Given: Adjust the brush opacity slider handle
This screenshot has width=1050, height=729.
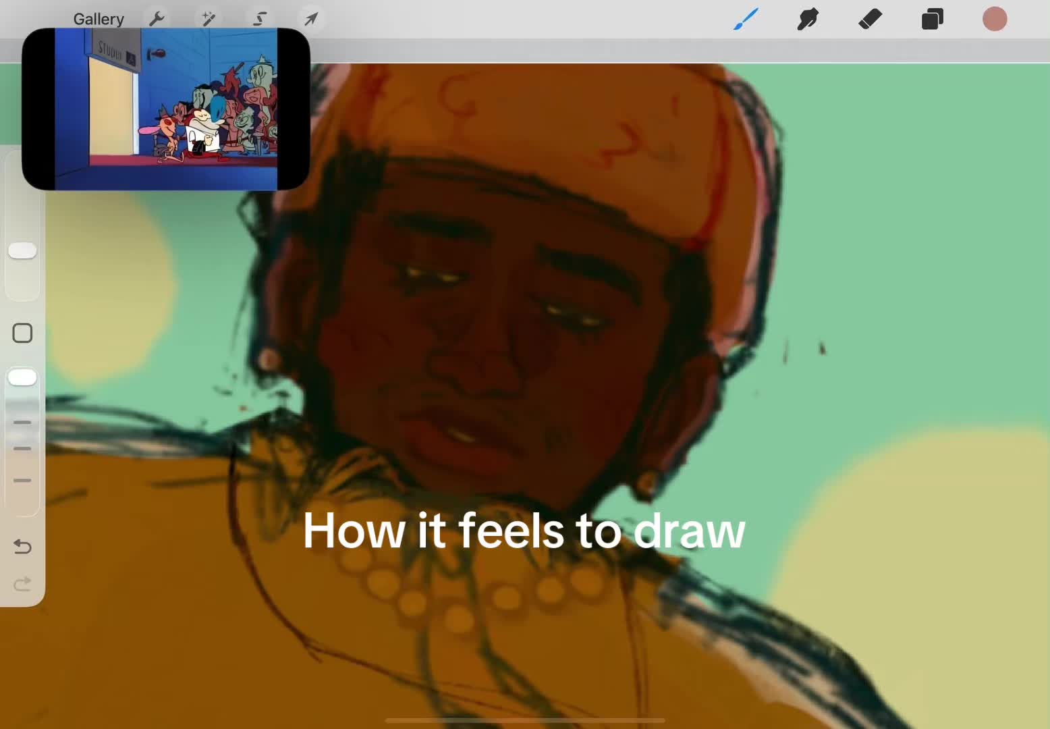Looking at the screenshot, I should tap(22, 377).
